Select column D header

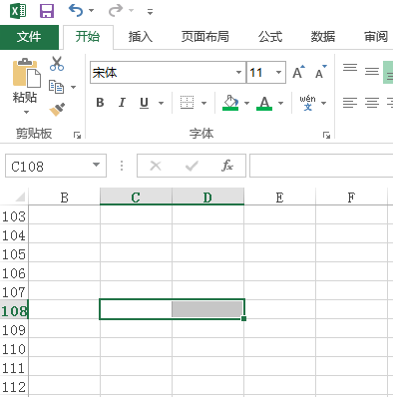point(207,198)
